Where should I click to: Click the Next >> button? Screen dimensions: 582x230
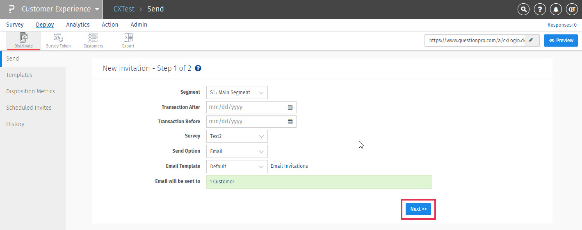[x=418, y=209]
